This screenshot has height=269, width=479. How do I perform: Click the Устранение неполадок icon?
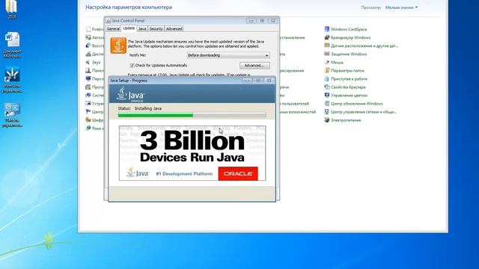click(88, 103)
